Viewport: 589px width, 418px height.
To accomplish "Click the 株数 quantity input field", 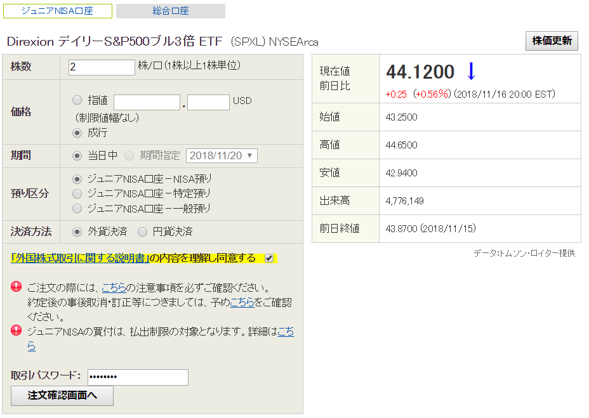I will [x=102, y=67].
